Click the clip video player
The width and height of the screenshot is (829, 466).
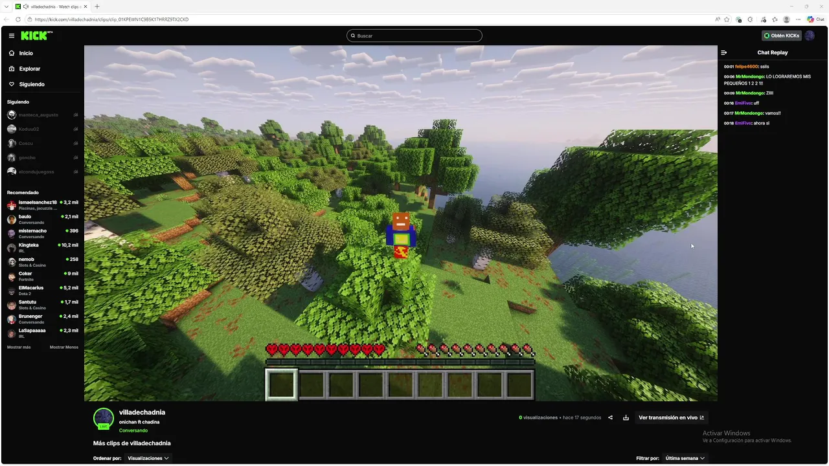(x=400, y=223)
